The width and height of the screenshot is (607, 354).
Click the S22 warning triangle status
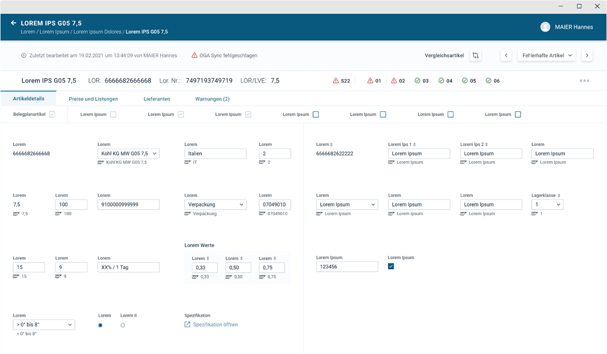click(x=336, y=81)
